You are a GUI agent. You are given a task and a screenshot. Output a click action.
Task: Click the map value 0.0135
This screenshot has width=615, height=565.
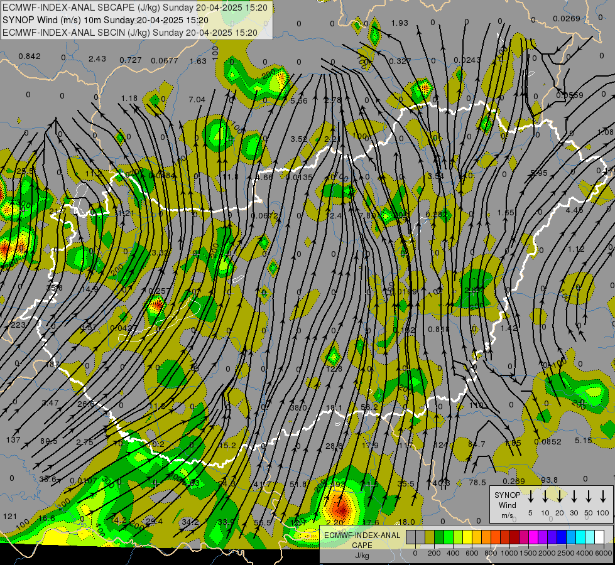tap(299, 178)
